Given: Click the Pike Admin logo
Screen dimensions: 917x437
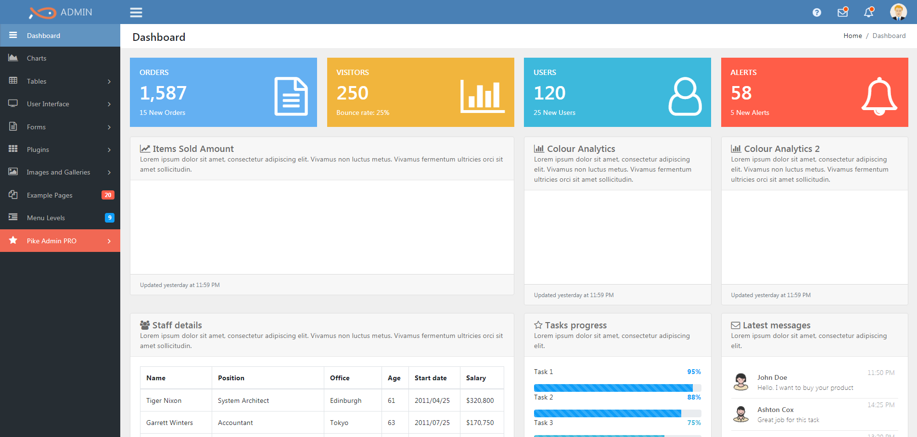Looking at the screenshot, I should pyautogui.click(x=60, y=12).
